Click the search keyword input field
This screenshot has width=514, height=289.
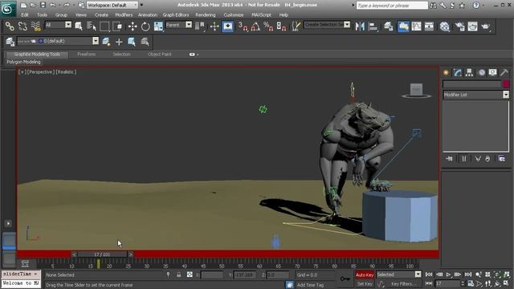pyautogui.click(x=392, y=6)
